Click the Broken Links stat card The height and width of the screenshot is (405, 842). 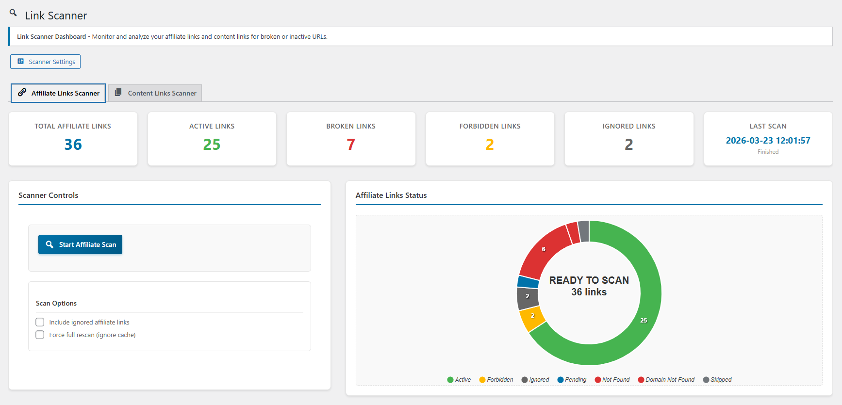tap(351, 139)
